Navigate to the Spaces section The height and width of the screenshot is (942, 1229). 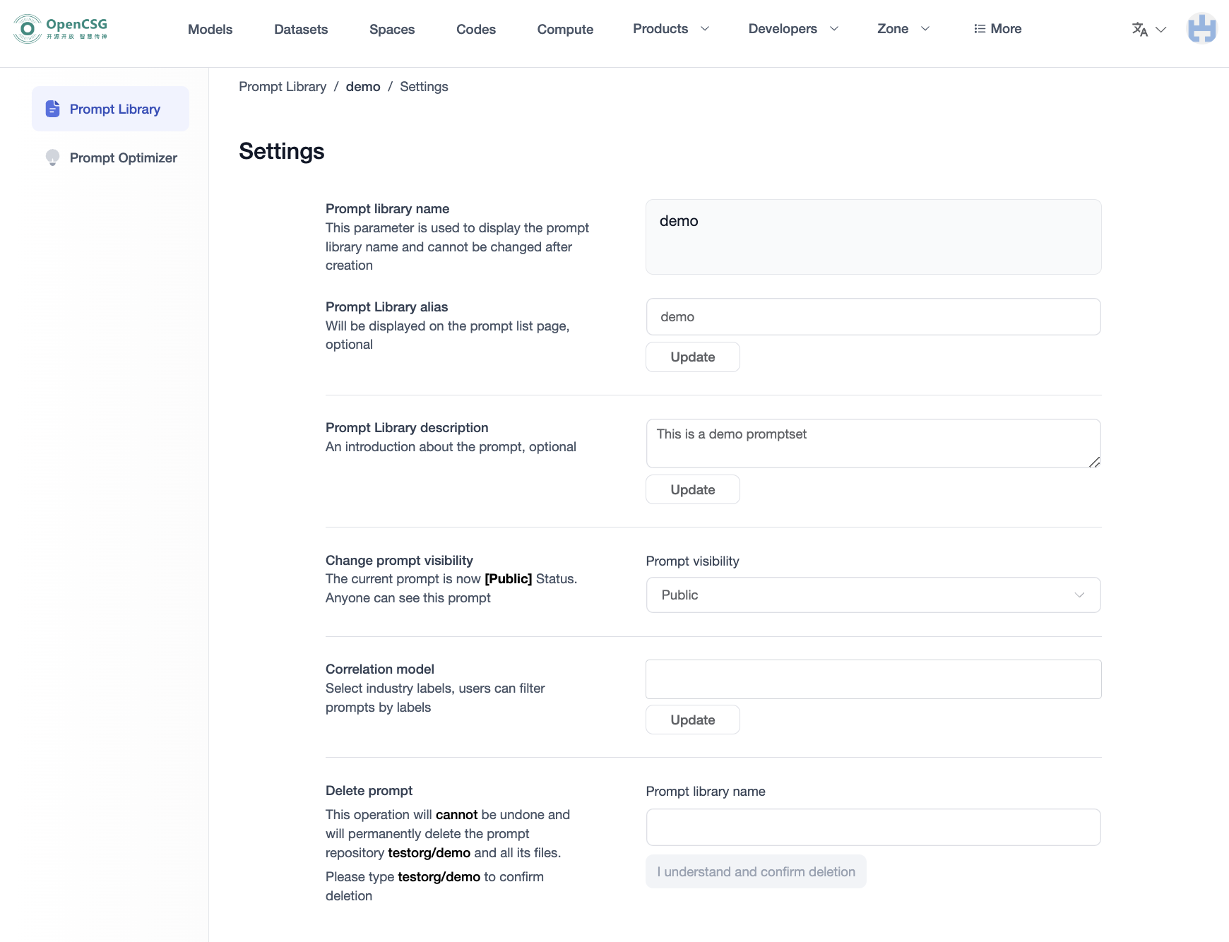(392, 29)
